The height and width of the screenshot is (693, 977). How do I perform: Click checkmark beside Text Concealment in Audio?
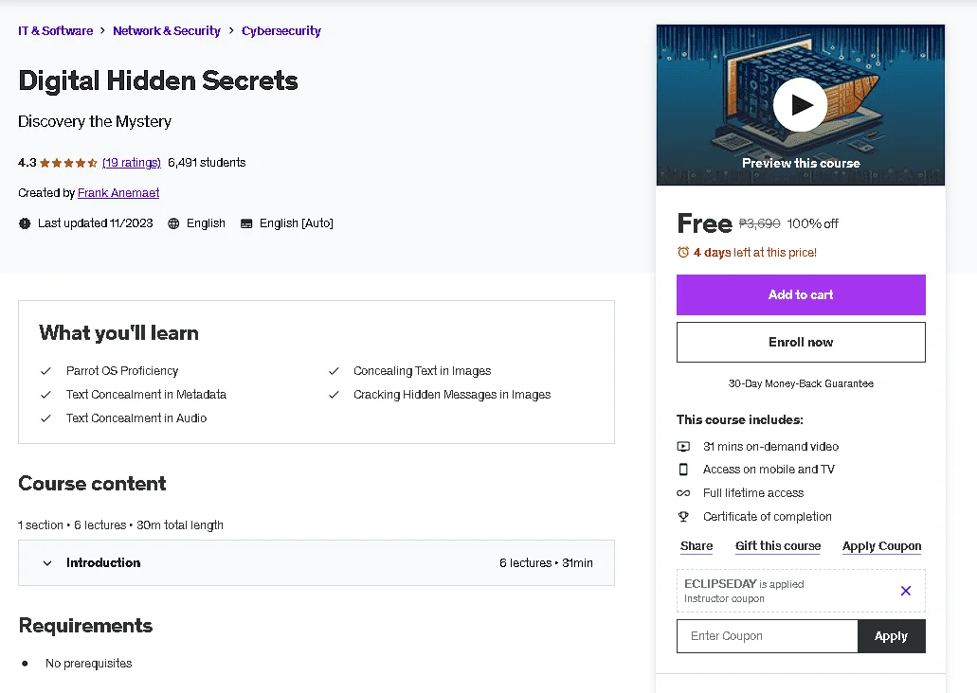pyautogui.click(x=45, y=418)
